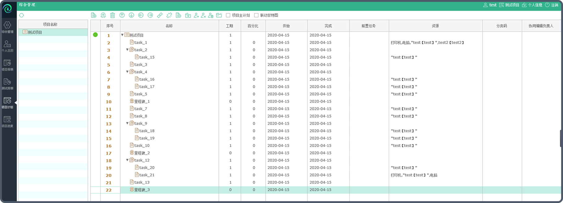
Task: Open 个人信息 in top bar
Action: click(x=532, y=5)
